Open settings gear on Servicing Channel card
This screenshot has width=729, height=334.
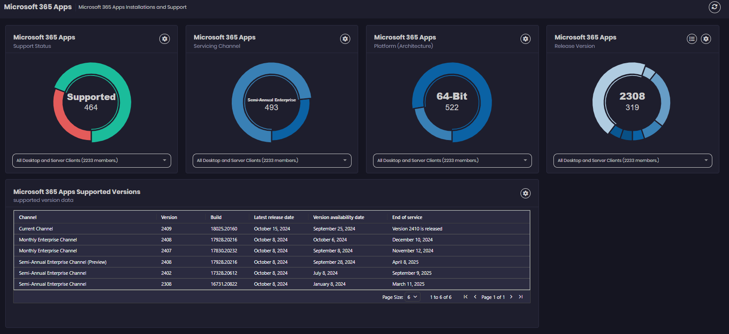point(345,39)
